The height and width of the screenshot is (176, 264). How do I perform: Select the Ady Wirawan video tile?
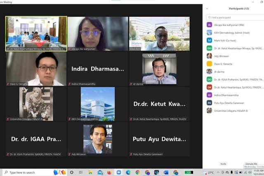(98, 139)
